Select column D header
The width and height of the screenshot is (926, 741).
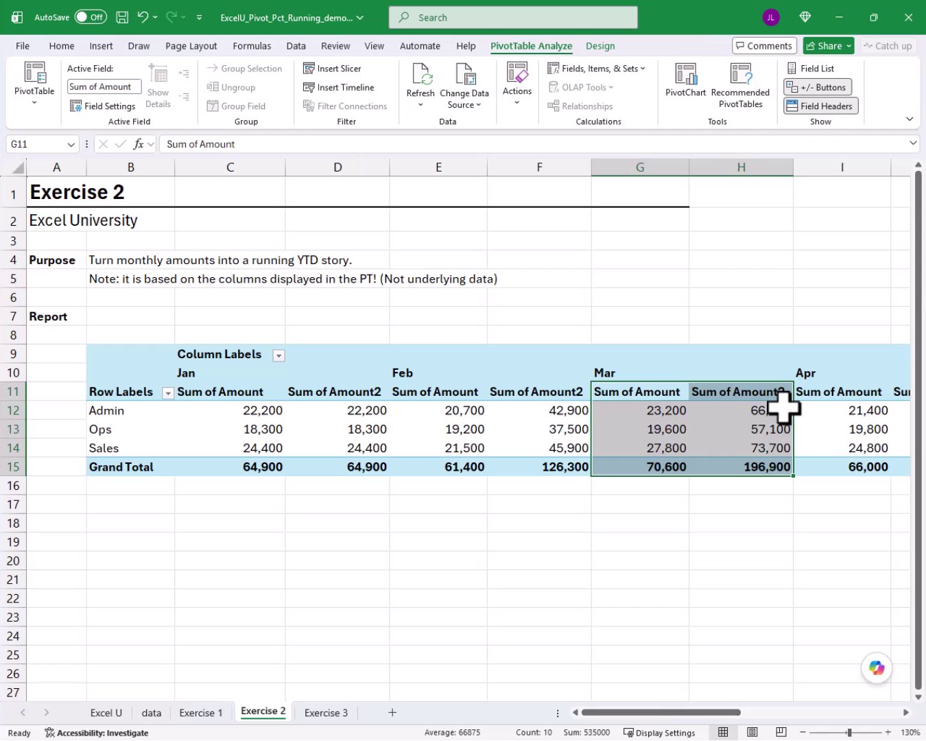tap(337, 167)
